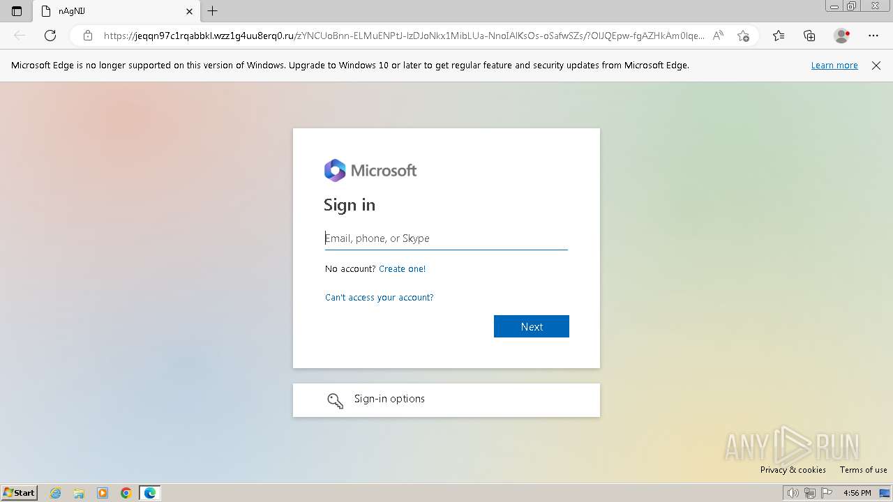893x502 pixels.
Task: Focus the Email, phone, or Skype field
Action: (446, 238)
